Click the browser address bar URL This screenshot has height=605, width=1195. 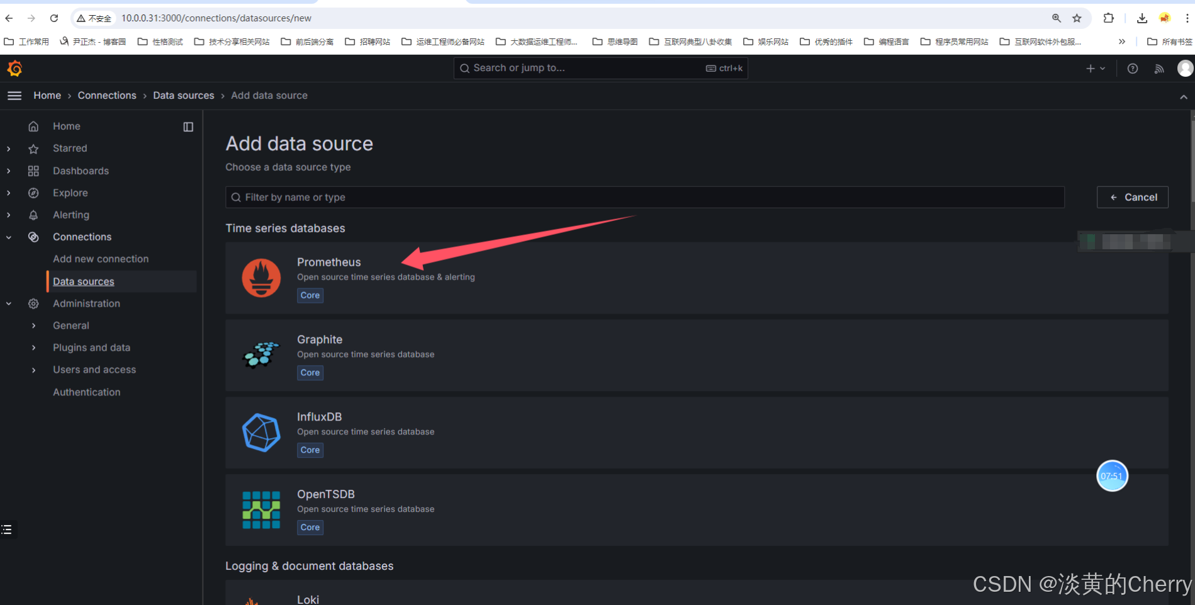(216, 18)
